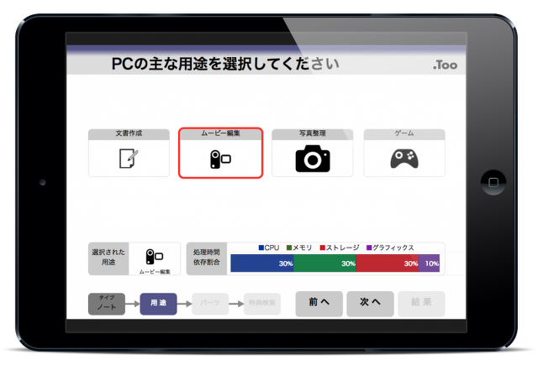Click the blue CPU 30% bar segment
The width and height of the screenshot is (538, 365).
coord(262,263)
